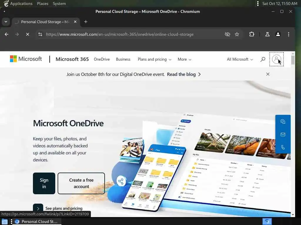Click the scrollbar down arrow
This screenshot has height=225, width=301.
[293, 215]
